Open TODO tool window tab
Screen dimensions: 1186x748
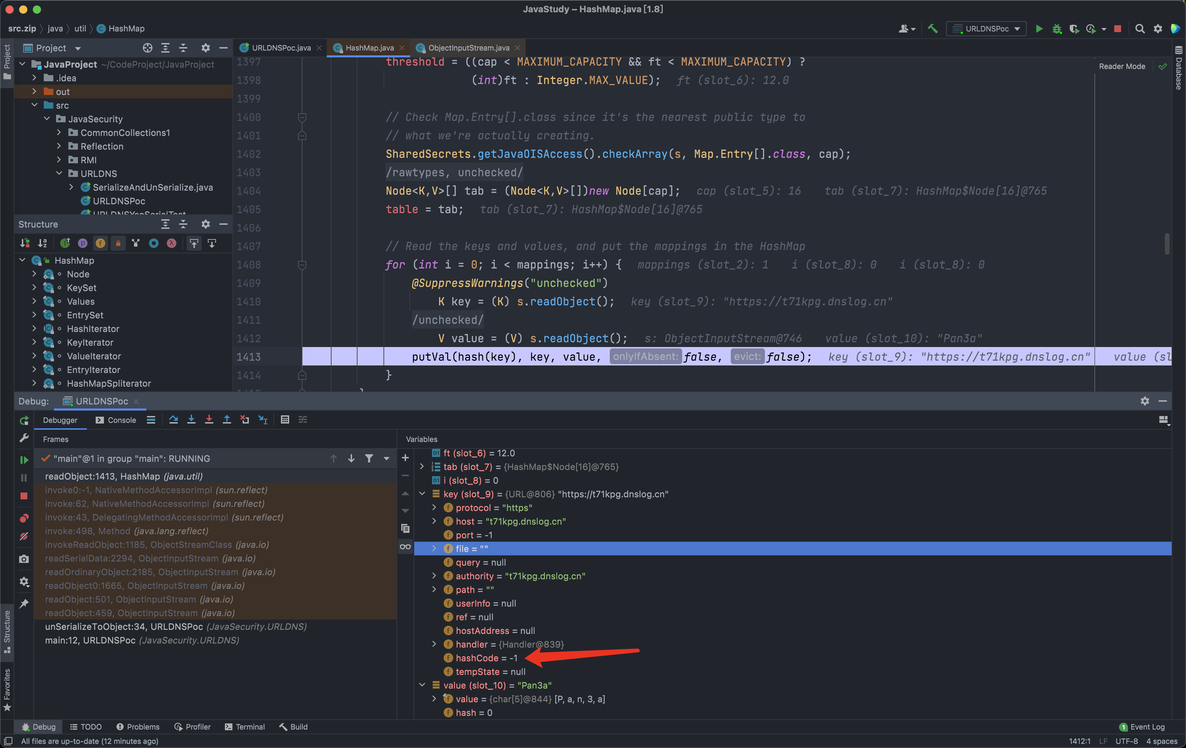click(x=86, y=727)
